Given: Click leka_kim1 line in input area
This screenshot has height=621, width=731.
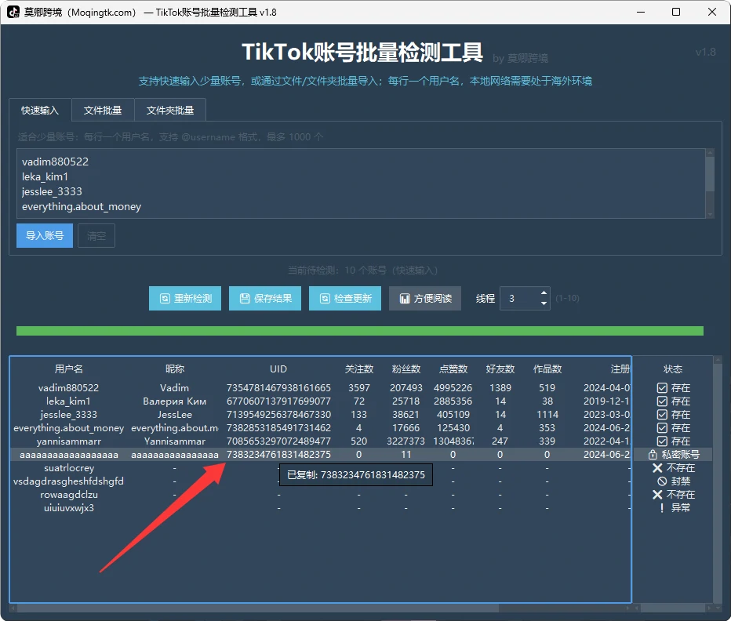Looking at the screenshot, I should point(45,176).
